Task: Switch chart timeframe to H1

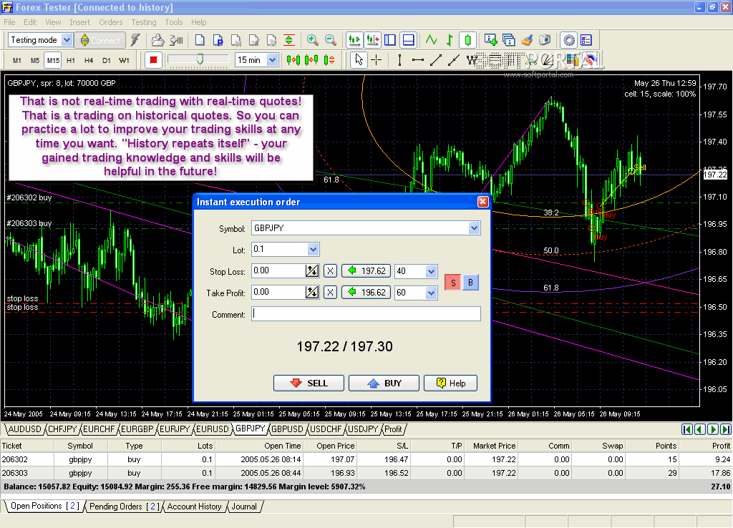Action: pos(71,60)
